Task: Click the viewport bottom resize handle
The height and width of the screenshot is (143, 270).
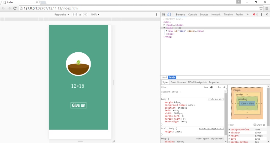Action: (80, 141)
